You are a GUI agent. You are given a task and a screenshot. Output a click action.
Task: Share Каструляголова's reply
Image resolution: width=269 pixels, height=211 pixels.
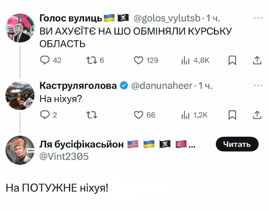[x=257, y=115]
